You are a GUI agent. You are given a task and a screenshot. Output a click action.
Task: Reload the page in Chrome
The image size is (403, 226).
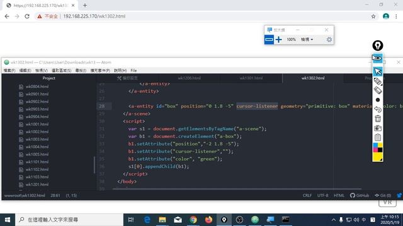tap(27, 16)
